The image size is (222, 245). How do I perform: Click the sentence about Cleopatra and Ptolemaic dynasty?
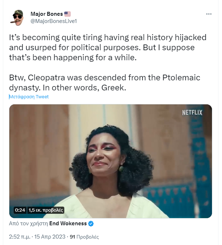[105, 83]
